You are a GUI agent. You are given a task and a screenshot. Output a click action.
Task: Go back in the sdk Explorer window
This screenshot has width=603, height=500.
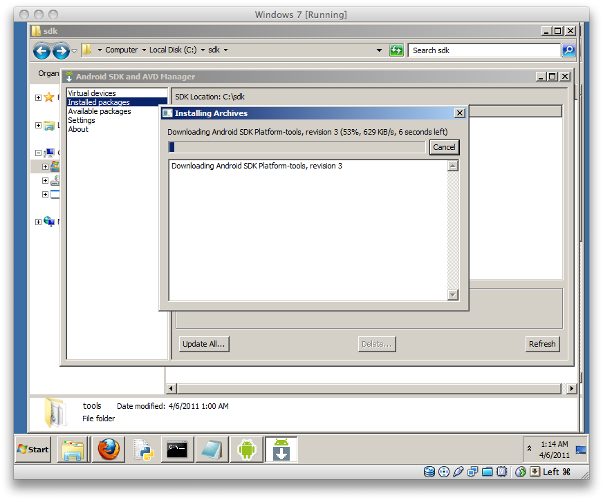click(x=41, y=50)
